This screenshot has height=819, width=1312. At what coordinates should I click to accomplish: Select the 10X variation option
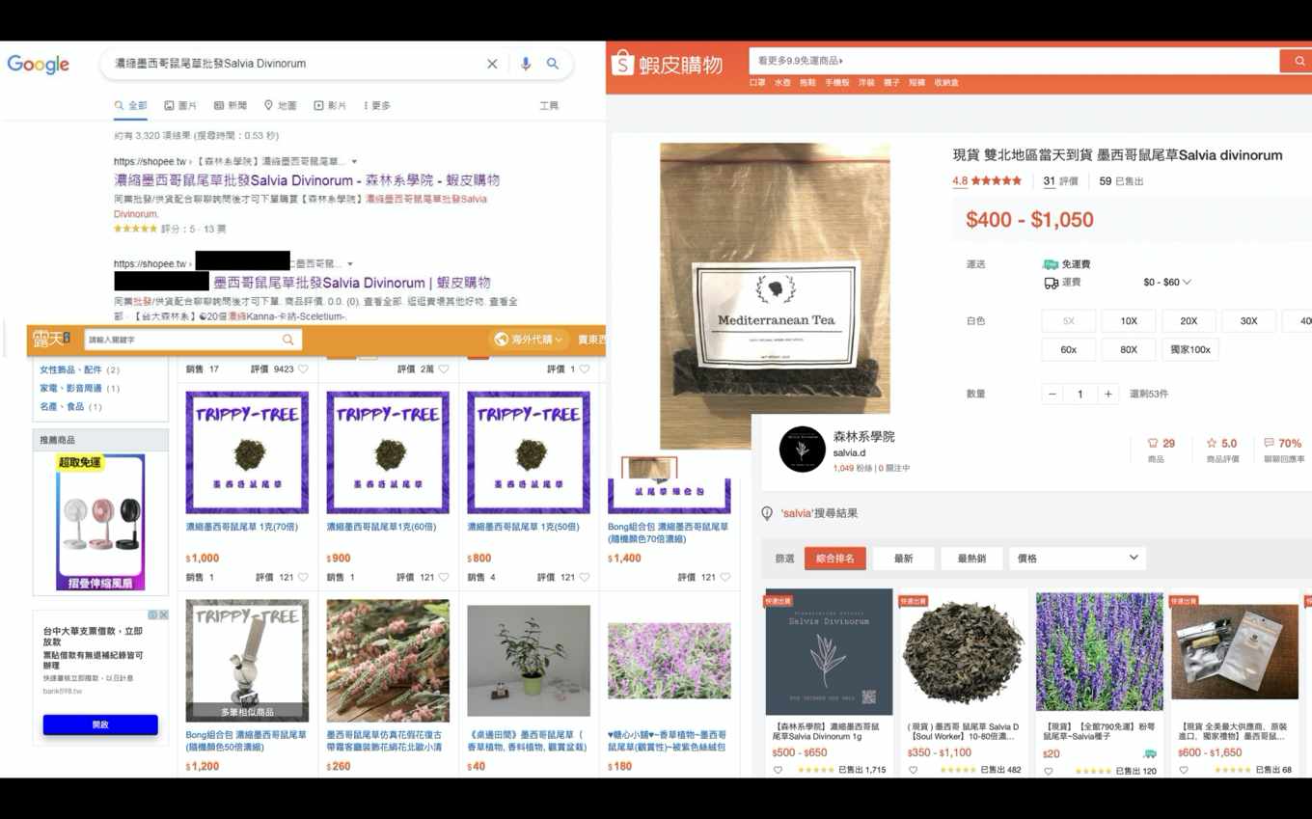1129,321
